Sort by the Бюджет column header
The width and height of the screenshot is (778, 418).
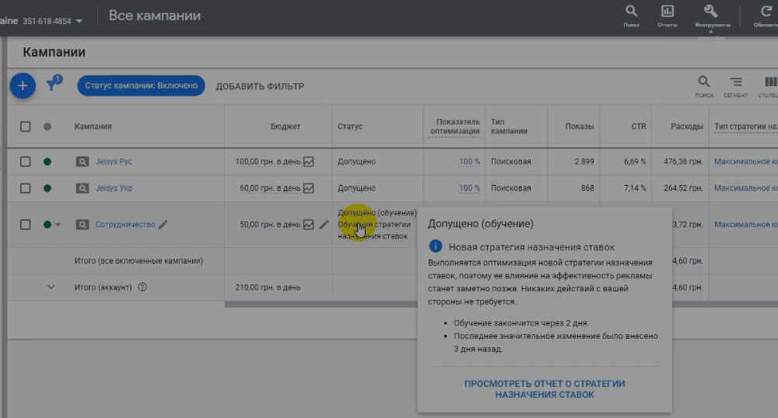tap(286, 127)
